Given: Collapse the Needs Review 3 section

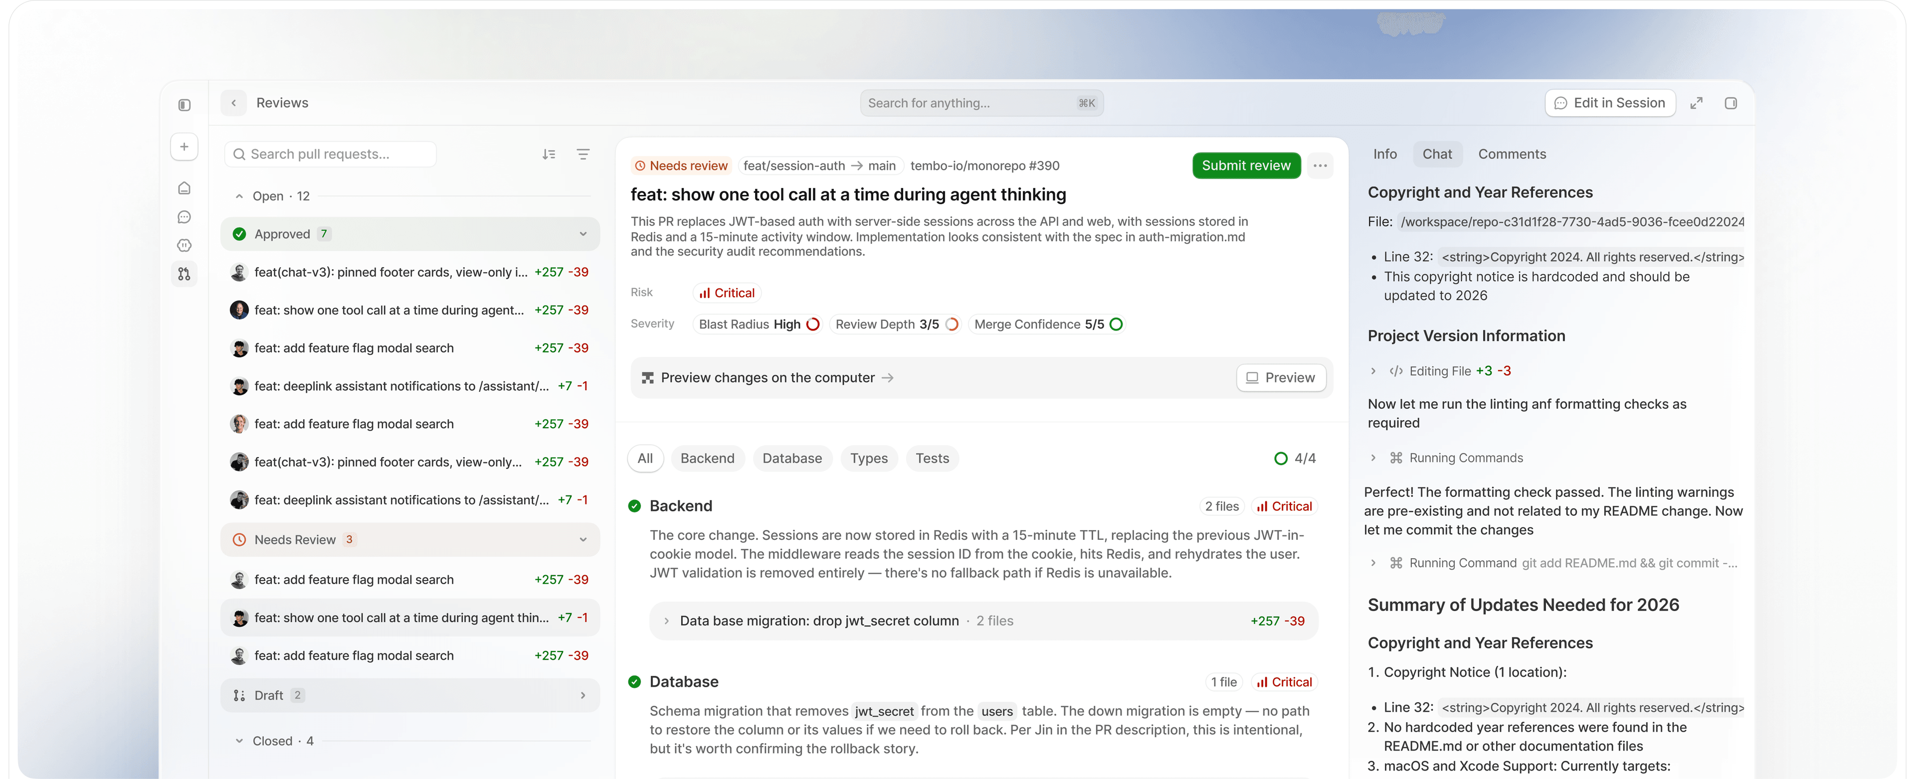Looking at the screenshot, I should [583, 540].
